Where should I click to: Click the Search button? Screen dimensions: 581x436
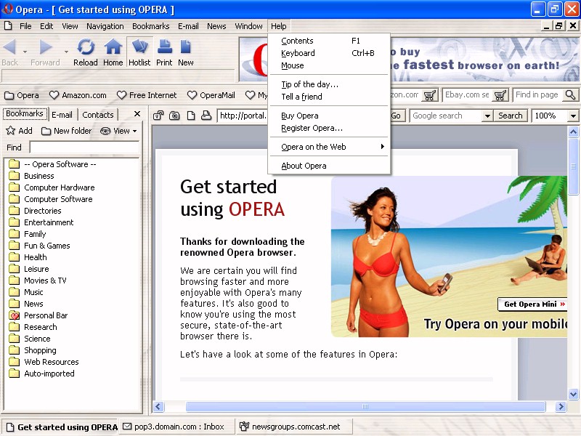click(x=511, y=116)
